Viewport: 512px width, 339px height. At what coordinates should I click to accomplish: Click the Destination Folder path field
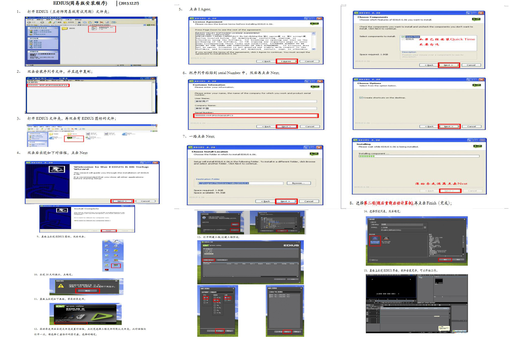[240, 183]
